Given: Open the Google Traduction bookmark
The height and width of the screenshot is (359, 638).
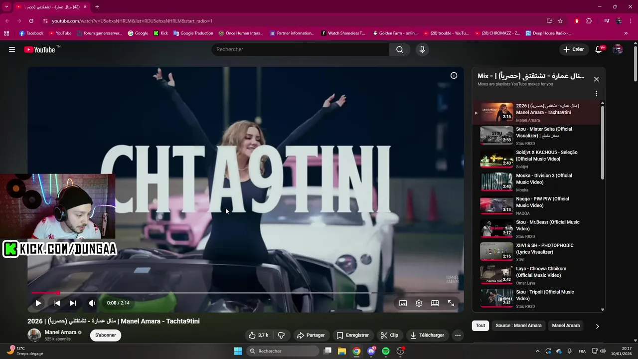Looking at the screenshot, I should click(193, 33).
